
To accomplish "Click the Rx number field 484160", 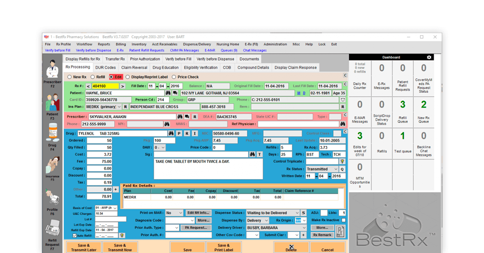I will tap(105, 86).
